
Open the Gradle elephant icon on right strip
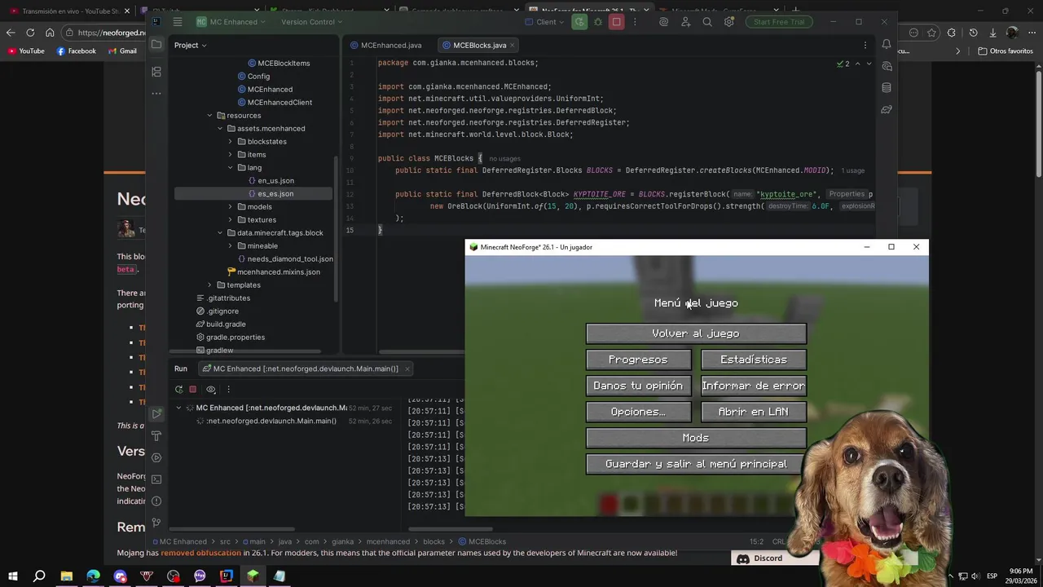pos(887,109)
